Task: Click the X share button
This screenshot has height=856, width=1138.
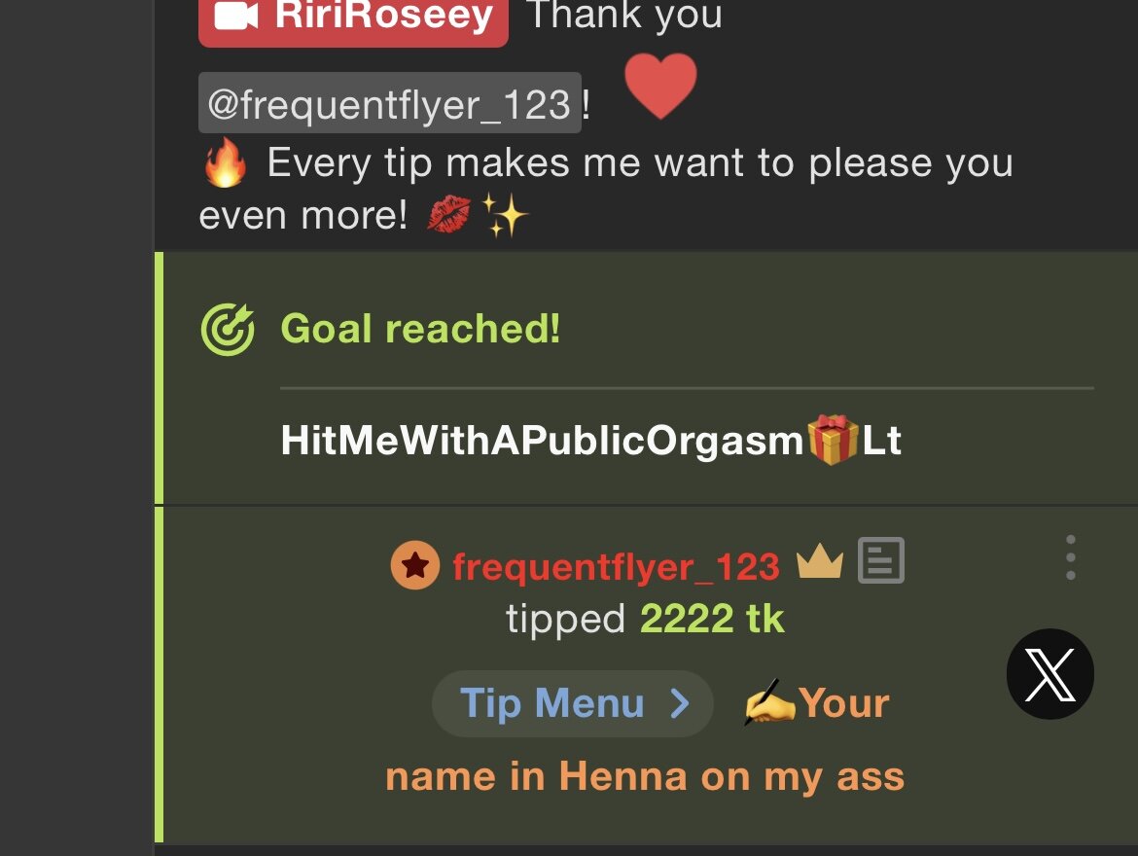Action: (1049, 674)
